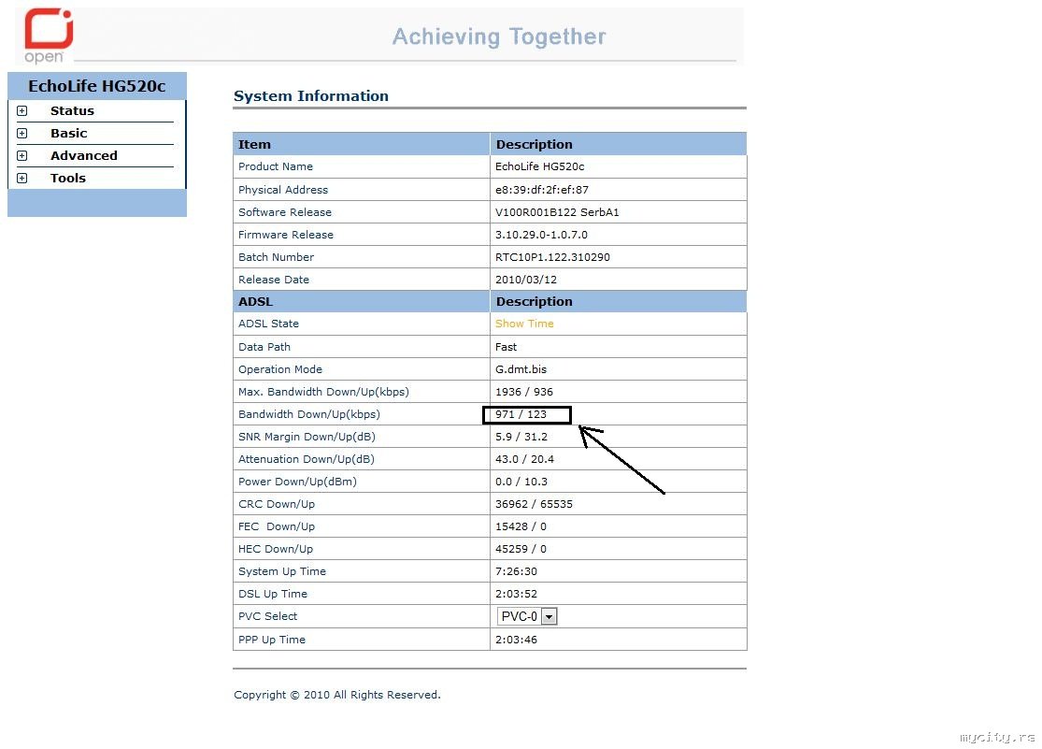This screenshot has width=1042, height=749.
Task: Expand the Advanced menu plus icon
Action: click(21, 155)
